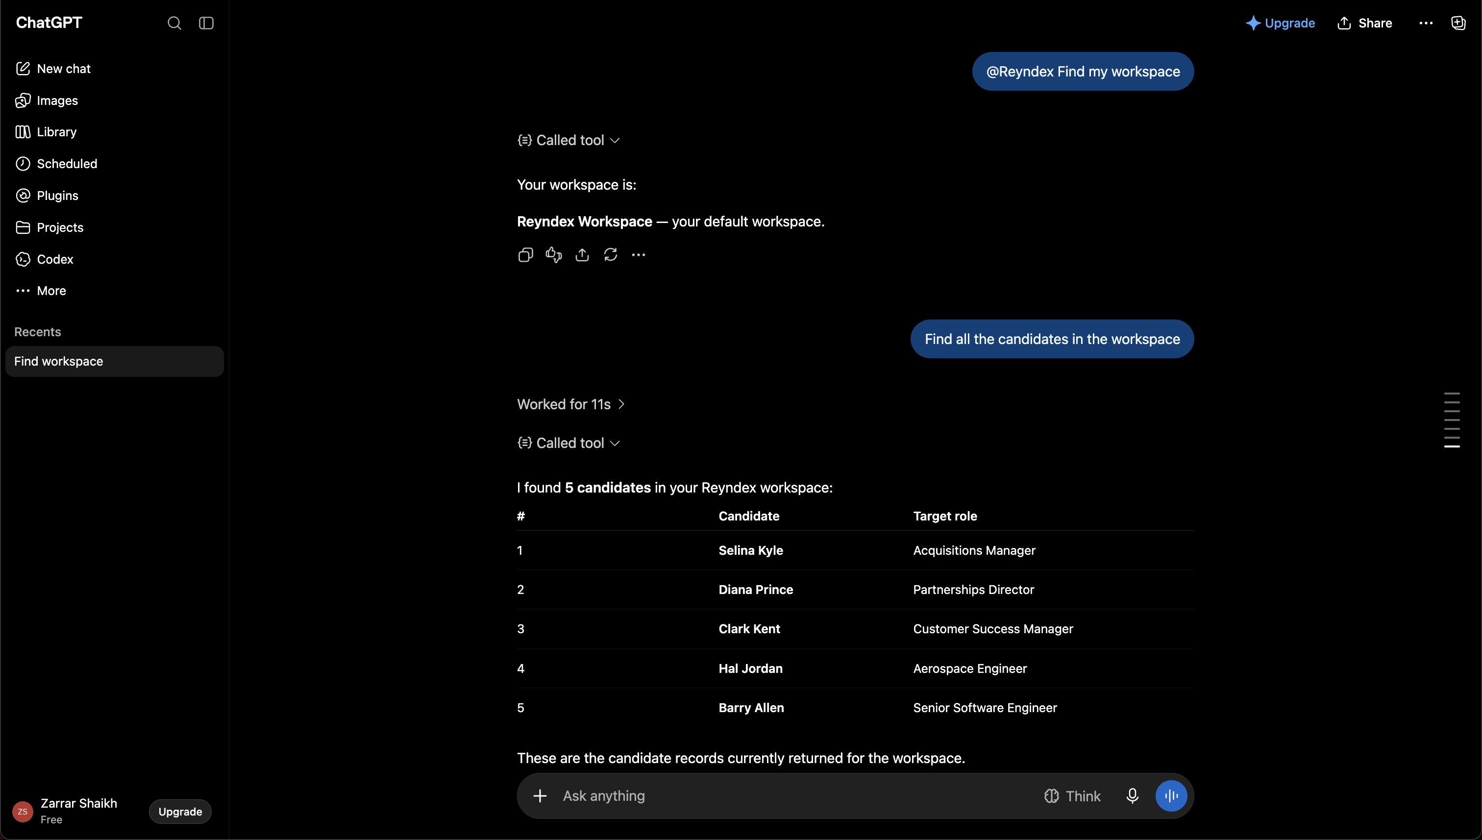Start voice mode with blue waveform button

[x=1171, y=796]
